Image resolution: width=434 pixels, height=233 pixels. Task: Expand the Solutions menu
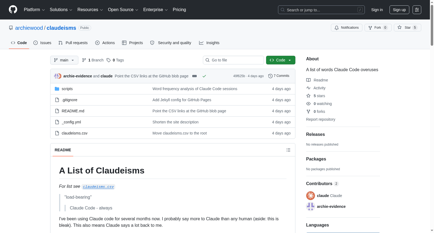click(61, 10)
